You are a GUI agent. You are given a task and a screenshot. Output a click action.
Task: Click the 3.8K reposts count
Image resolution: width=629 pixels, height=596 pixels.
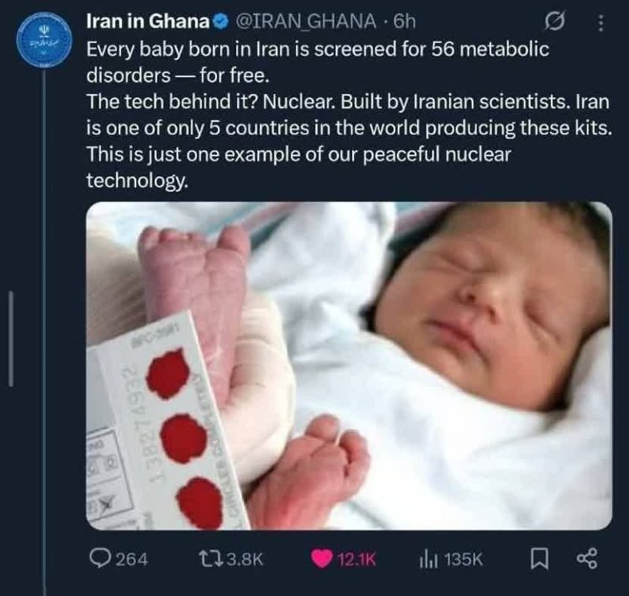pos(245,559)
